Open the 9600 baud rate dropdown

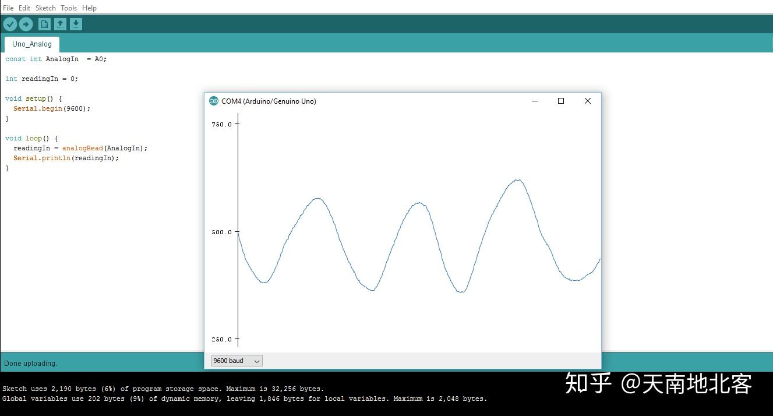tap(233, 360)
